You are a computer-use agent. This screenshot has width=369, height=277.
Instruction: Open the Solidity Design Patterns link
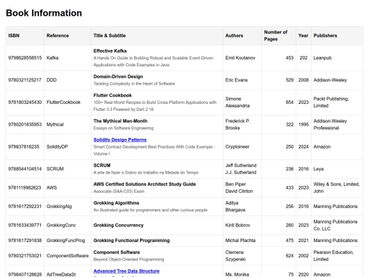120,140
